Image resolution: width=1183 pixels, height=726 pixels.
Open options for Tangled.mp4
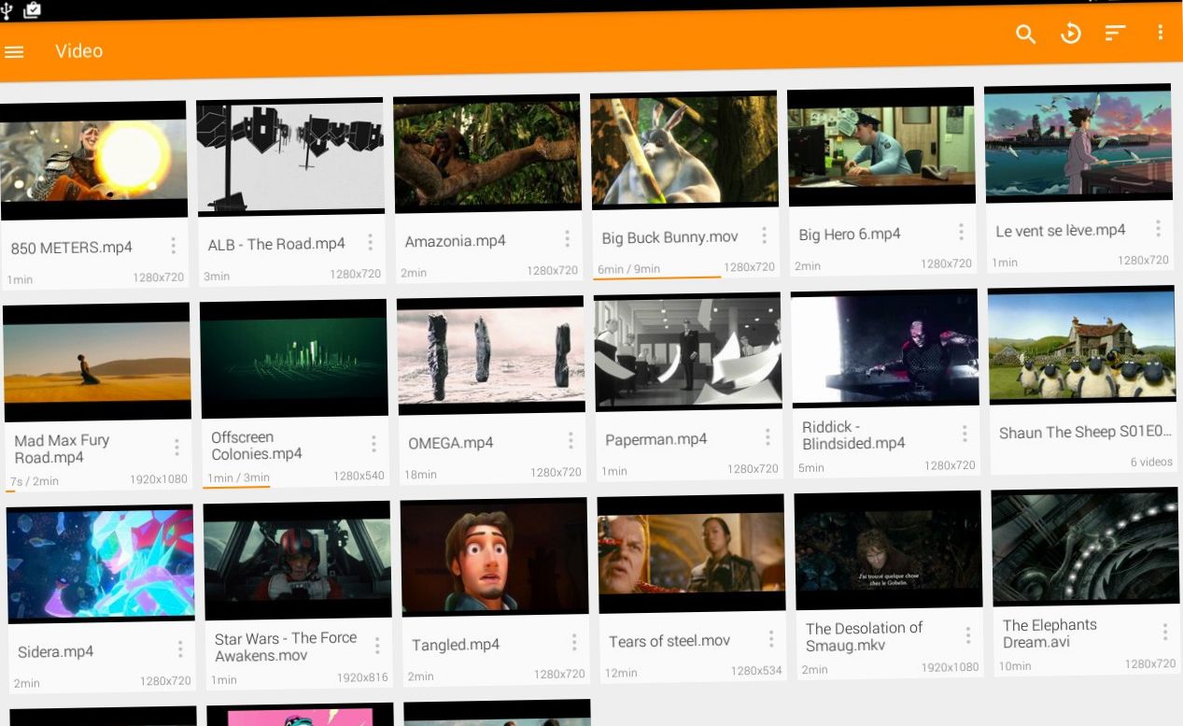(575, 642)
